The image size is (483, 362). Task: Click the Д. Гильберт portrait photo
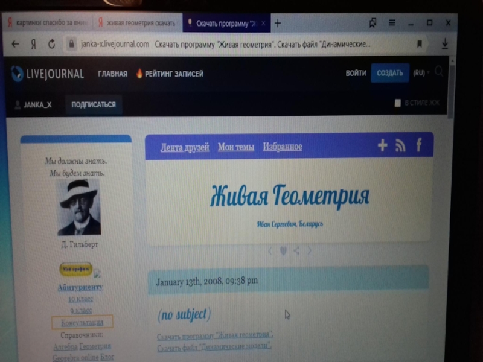pyautogui.click(x=80, y=208)
